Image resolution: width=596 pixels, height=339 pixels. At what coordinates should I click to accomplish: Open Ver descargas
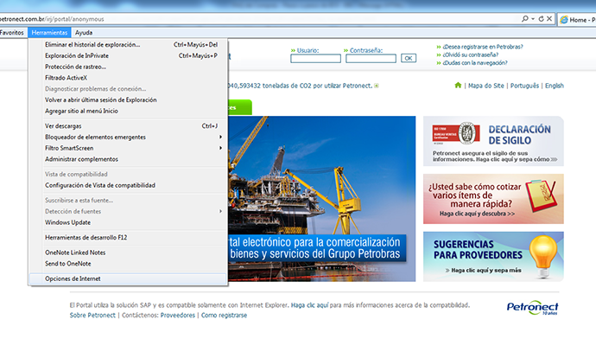pyautogui.click(x=128, y=126)
